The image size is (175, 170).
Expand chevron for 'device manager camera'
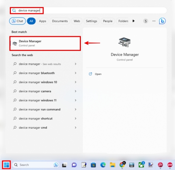(x=76, y=91)
